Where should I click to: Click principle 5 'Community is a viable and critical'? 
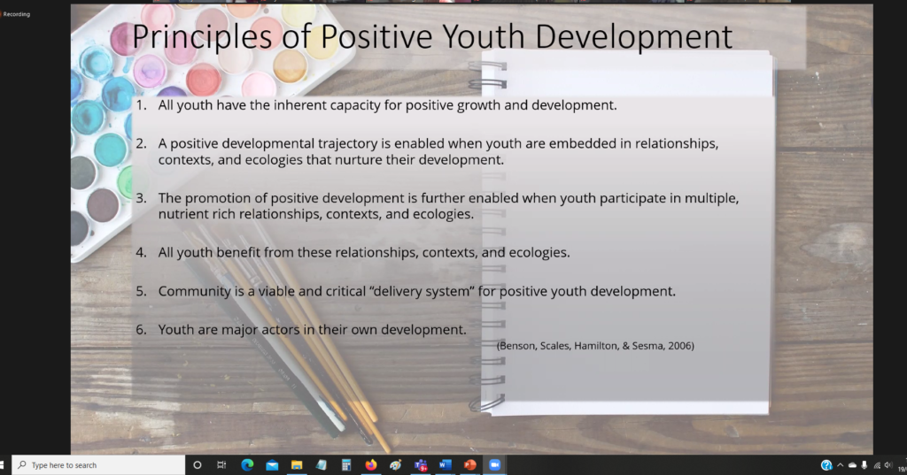tap(416, 291)
